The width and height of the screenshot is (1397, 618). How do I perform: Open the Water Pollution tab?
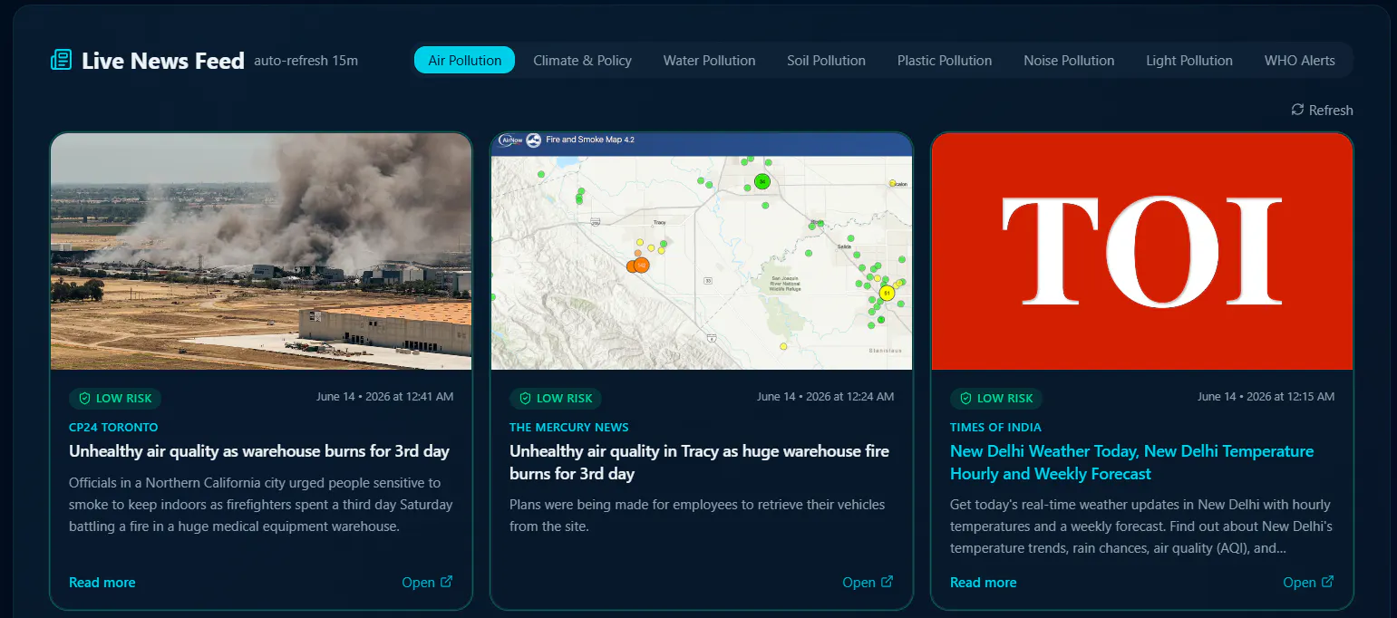click(x=709, y=60)
